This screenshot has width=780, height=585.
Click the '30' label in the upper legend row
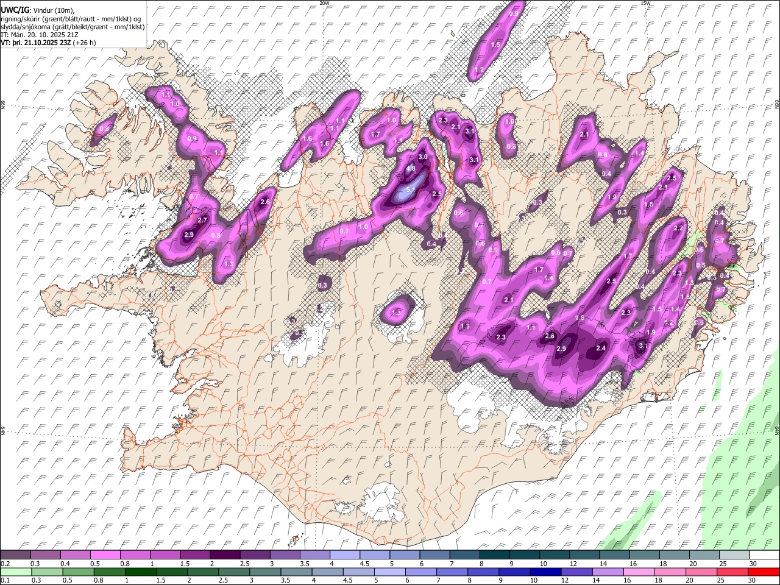753,564
